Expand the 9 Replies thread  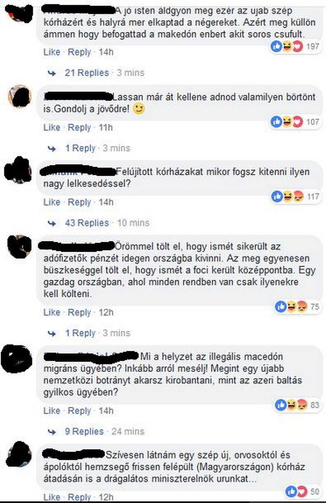[x=84, y=431]
